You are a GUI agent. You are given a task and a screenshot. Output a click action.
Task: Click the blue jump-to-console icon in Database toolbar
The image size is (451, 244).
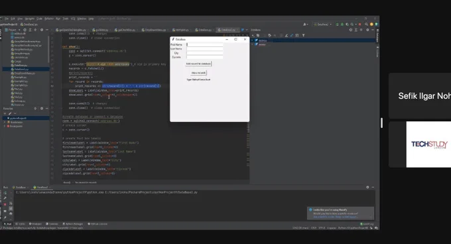[292, 35]
